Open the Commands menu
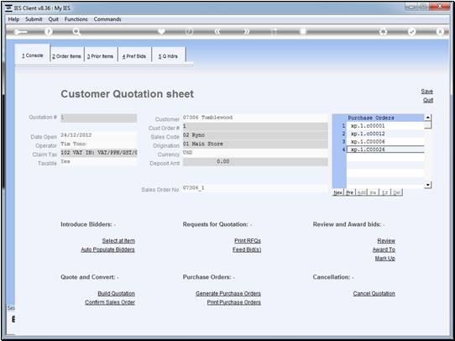Viewport: 455px width, 341px height. point(107,19)
